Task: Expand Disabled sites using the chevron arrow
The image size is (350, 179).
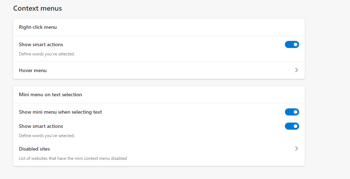Action: pyautogui.click(x=296, y=148)
